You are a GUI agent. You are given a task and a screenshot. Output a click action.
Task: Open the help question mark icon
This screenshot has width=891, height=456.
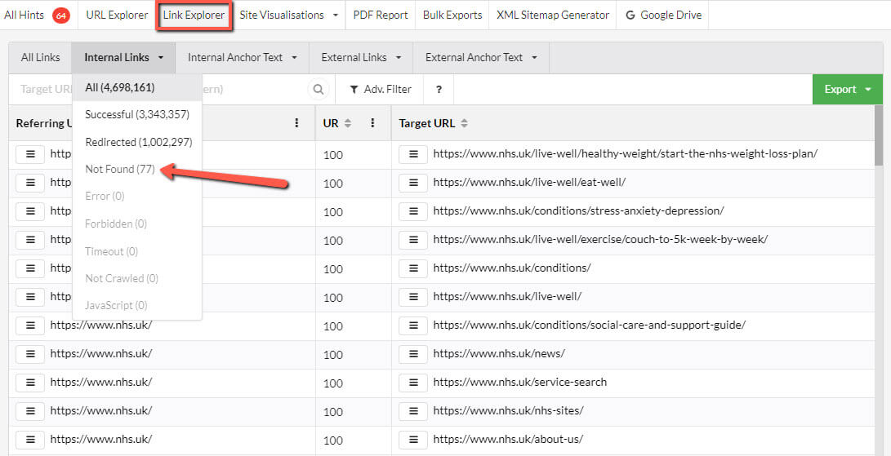point(439,89)
